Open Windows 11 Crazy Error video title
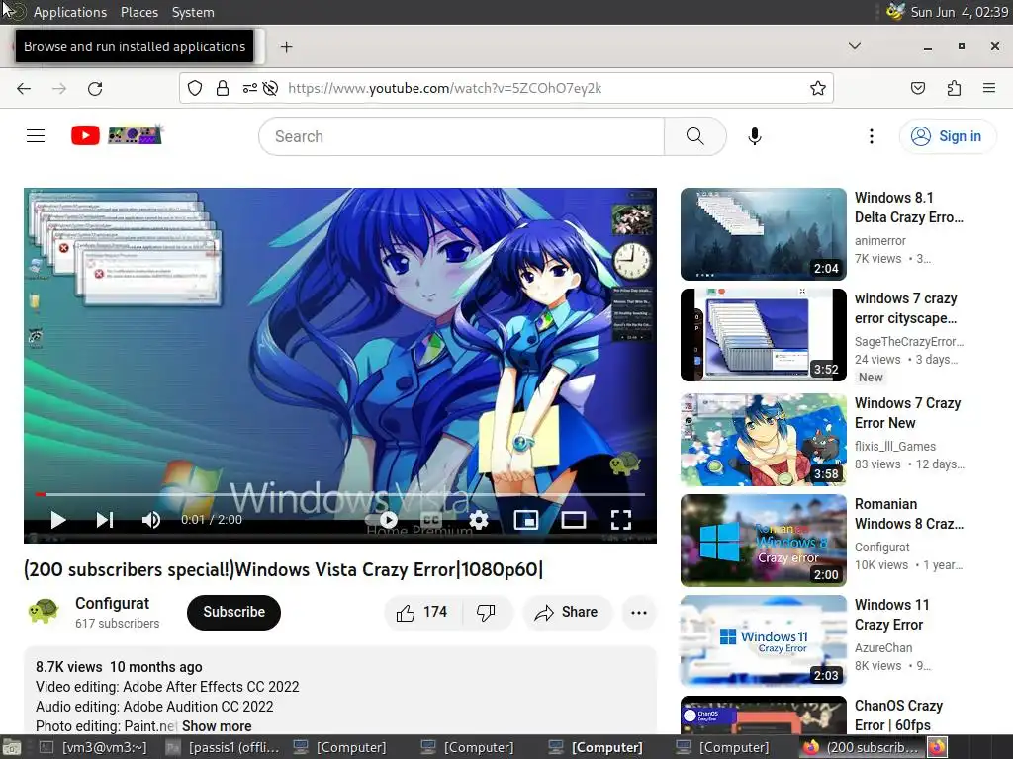 891,615
